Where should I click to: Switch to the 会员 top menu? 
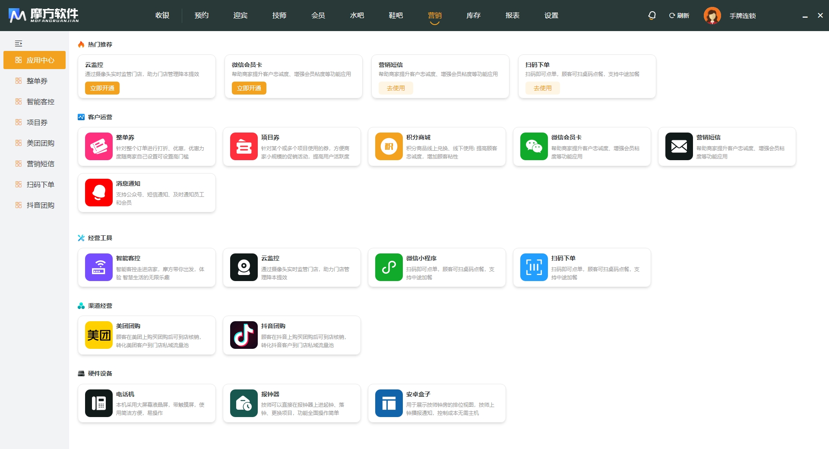click(318, 16)
